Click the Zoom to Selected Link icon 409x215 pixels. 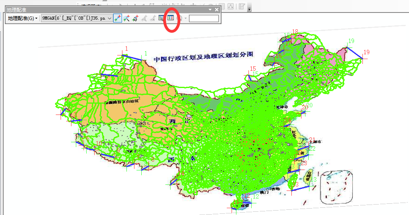(144, 18)
